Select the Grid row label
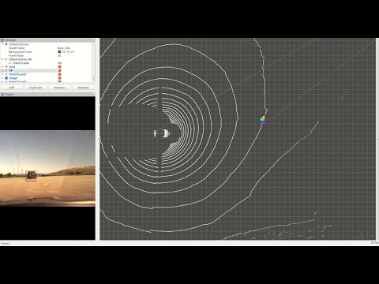The width and height of the screenshot is (379, 284). point(12,67)
